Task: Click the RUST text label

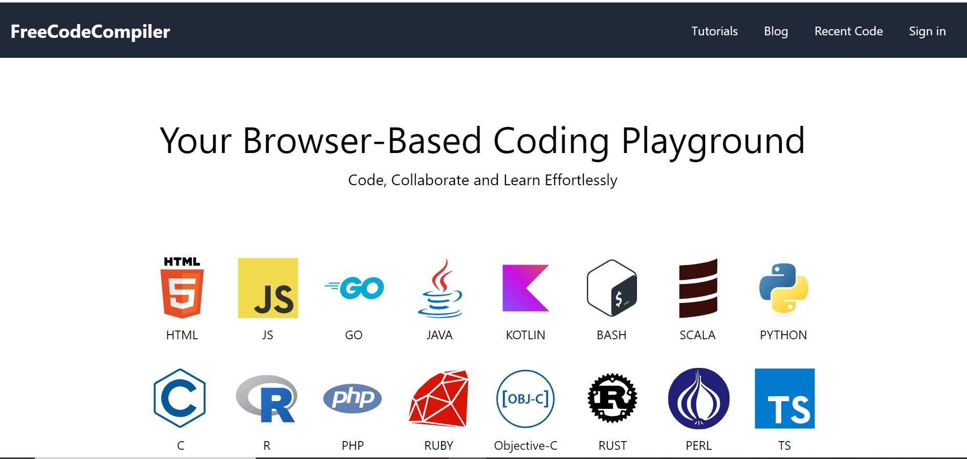Action: (612, 446)
